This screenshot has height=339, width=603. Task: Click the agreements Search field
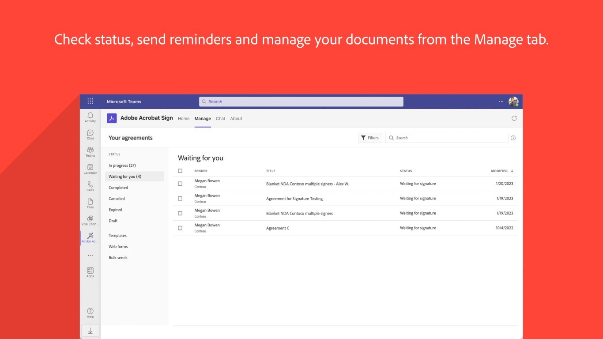click(447, 138)
